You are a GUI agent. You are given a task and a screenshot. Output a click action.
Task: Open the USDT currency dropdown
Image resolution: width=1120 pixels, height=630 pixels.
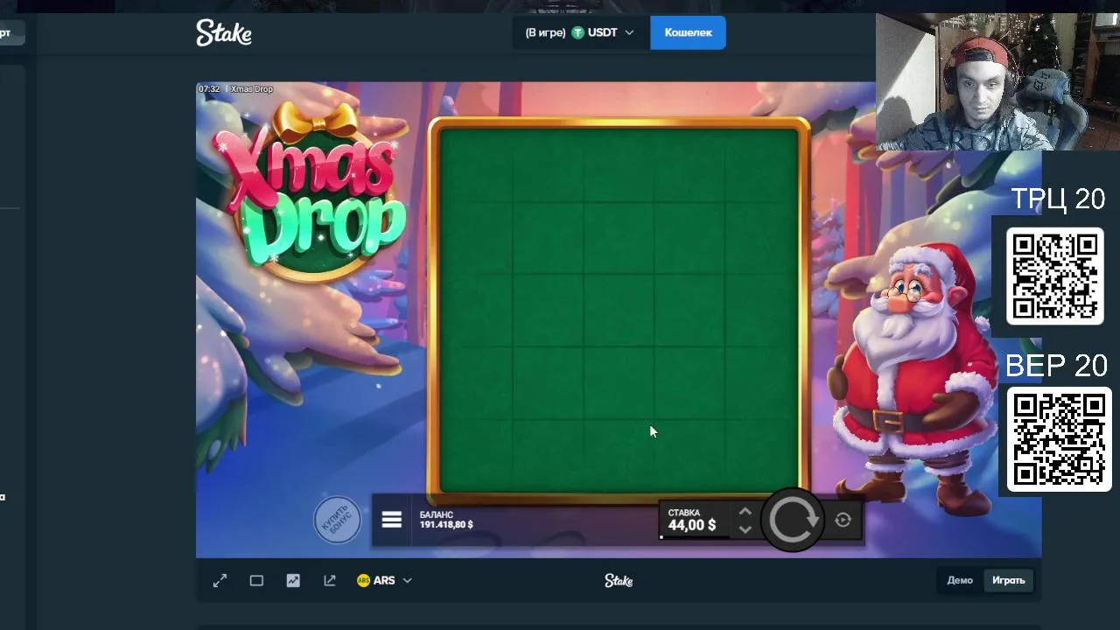[x=579, y=32]
